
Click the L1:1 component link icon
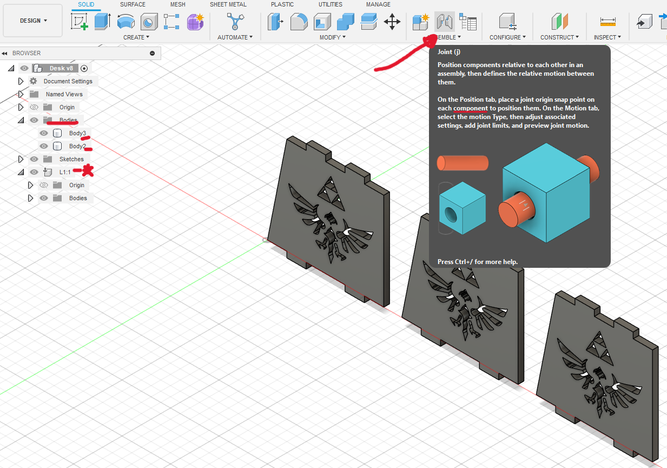(48, 172)
